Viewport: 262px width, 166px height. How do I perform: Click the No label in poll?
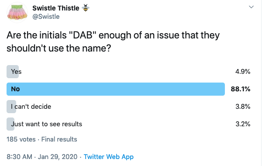[x=15, y=89]
